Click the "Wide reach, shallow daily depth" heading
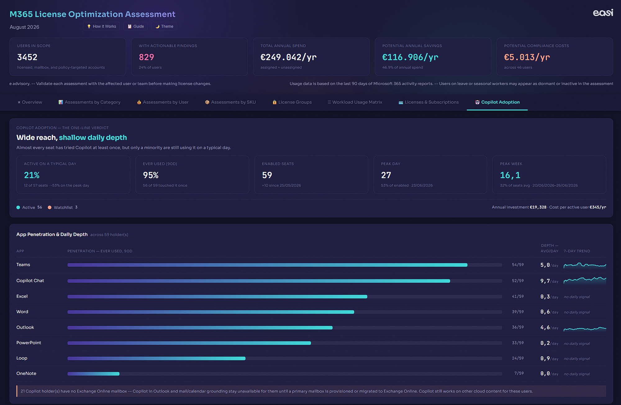The height and width of the screenshot is (405, 621). click(x=72, y=137)
